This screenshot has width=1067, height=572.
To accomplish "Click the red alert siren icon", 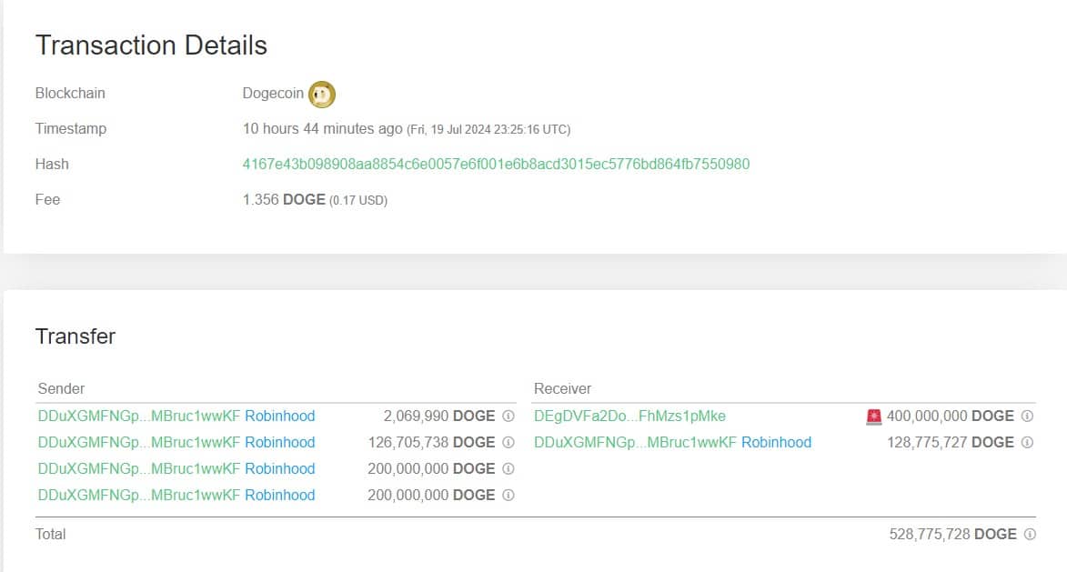I will 874,416.
